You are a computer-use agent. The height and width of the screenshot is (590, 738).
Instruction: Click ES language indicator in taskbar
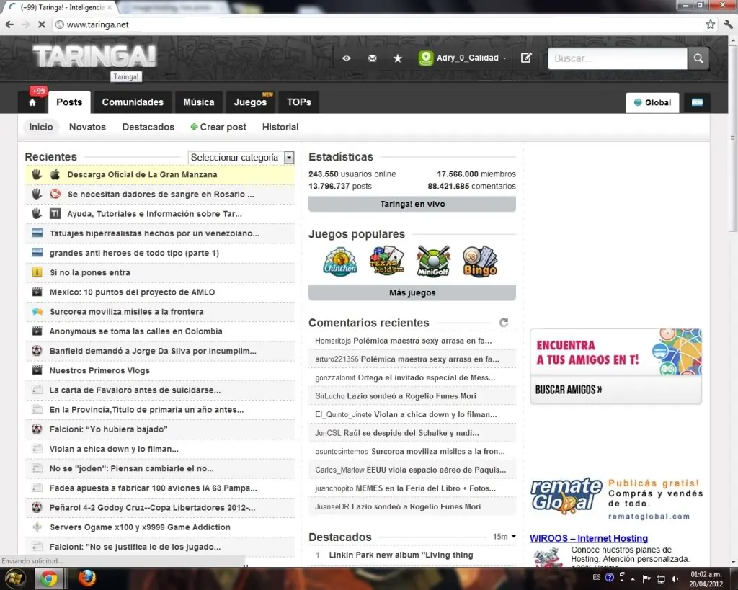click(x=596, y=577)
